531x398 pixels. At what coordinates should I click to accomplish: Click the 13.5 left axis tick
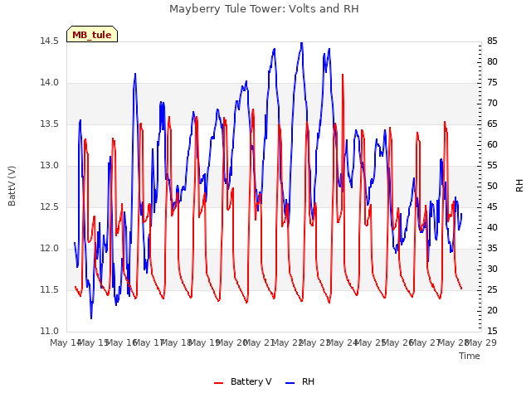(x=49, y=124)
